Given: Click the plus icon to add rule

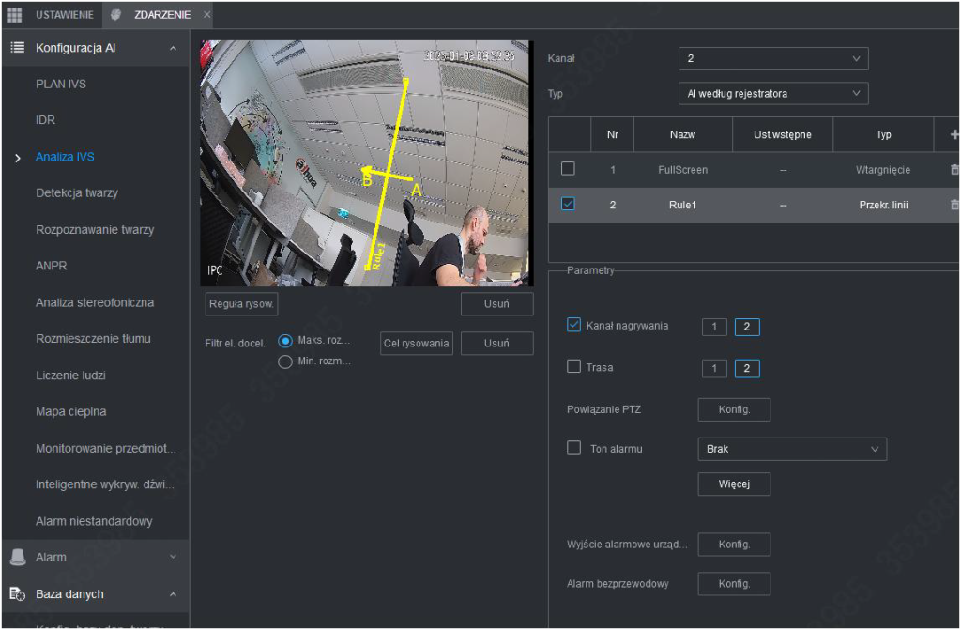Looking at the screenshot, I should click(953, 134).
